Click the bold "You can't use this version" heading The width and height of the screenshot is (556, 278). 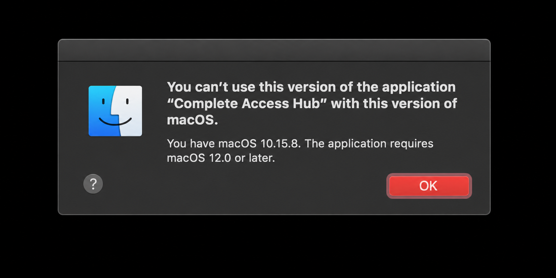[x=312, y=103]
